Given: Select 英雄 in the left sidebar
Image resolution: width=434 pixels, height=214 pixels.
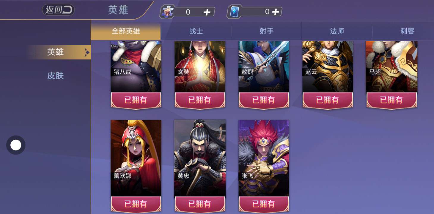Looking at the screenshot, I should pyautogui.click(x=56, y=52).
